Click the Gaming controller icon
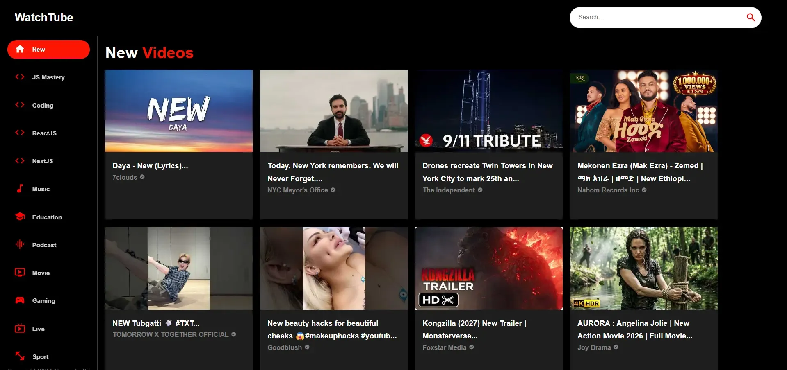 click(x=20, y=300)
